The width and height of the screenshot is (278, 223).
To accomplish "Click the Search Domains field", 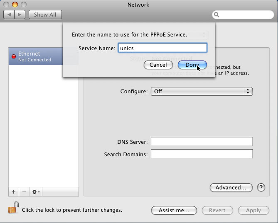I will pyautogui.click(x=202, y=154).
